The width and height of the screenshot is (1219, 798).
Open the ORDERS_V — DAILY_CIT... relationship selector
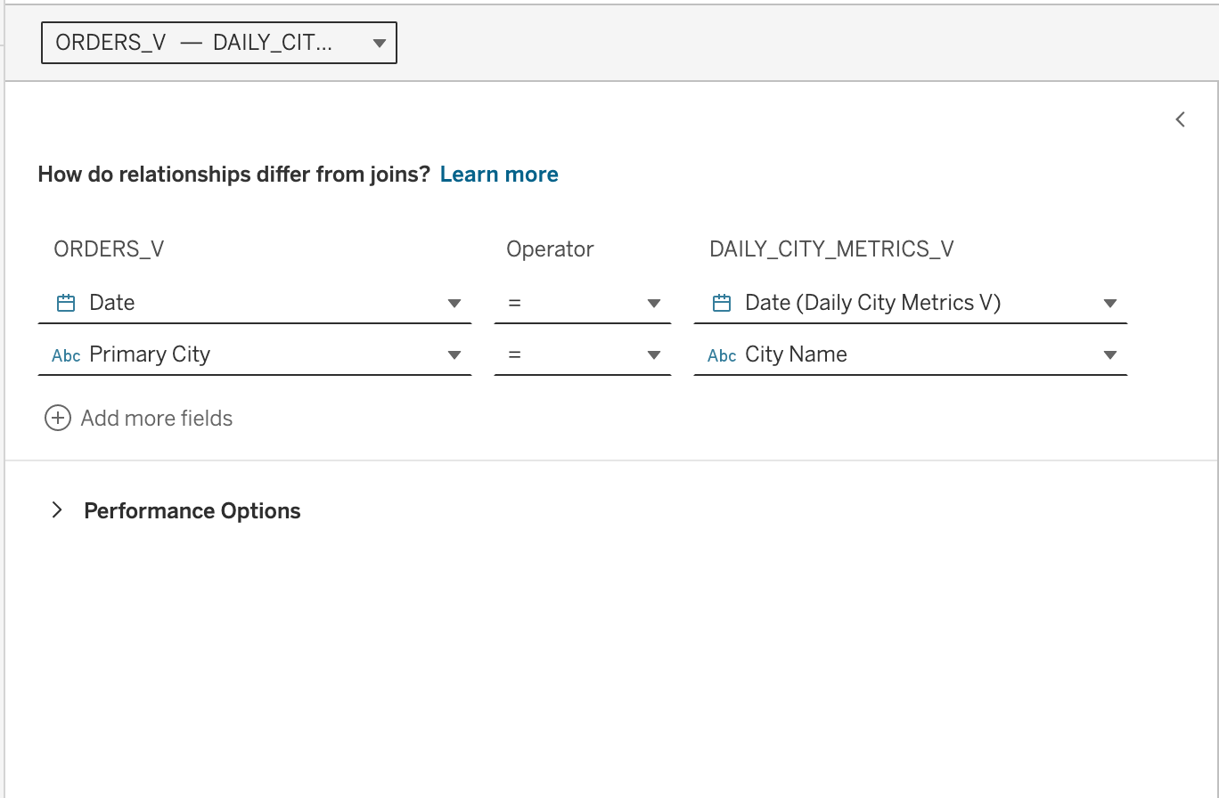(x=219, y=44)
